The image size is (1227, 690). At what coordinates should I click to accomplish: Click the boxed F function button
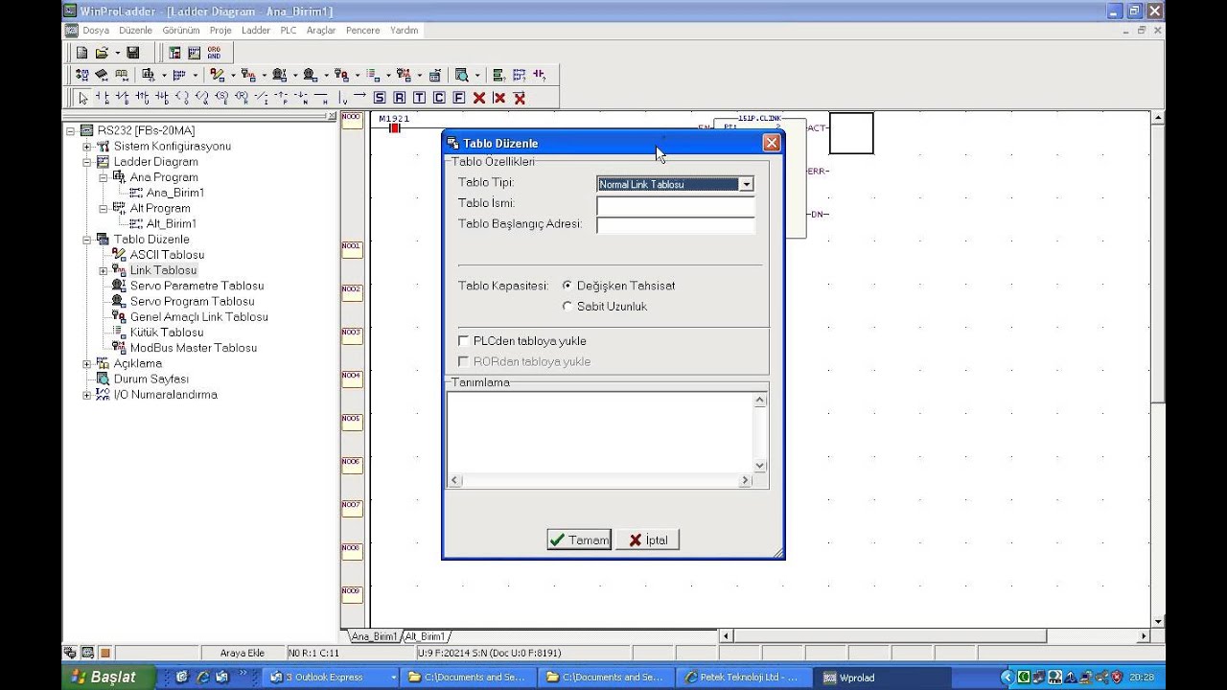click(x=459, y=98)
